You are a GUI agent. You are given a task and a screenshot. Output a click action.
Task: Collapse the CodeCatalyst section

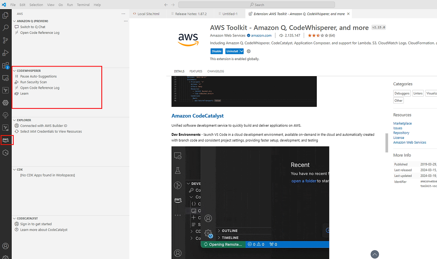14,218
